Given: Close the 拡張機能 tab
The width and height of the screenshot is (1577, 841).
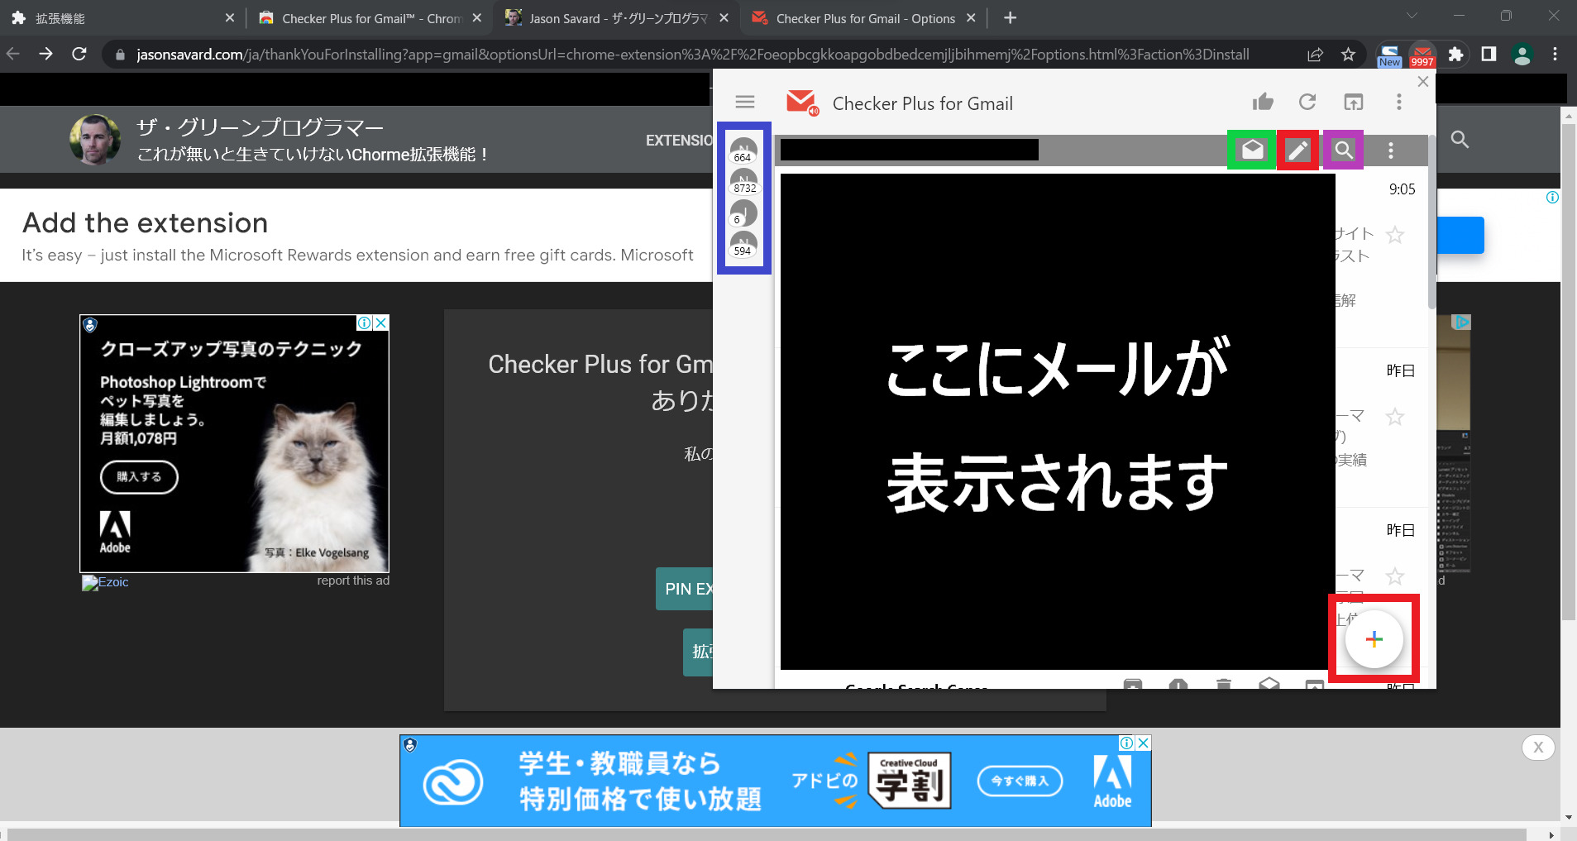Looking at the screenshot, I should (x=229, y=18).
